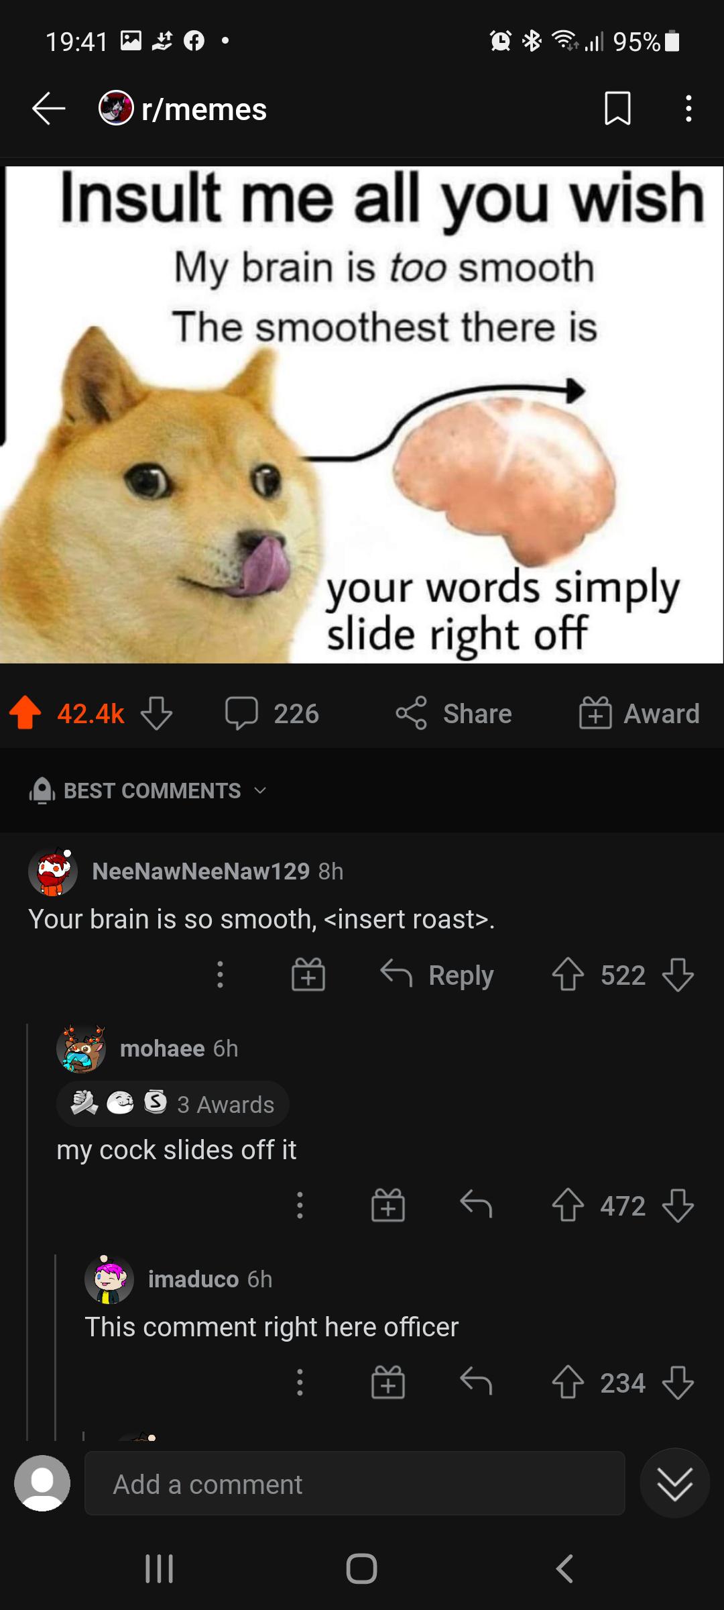This screenshot has height=1610, width=724.
Task: Open the three-dot post options menu
Action: coord(688,109)
